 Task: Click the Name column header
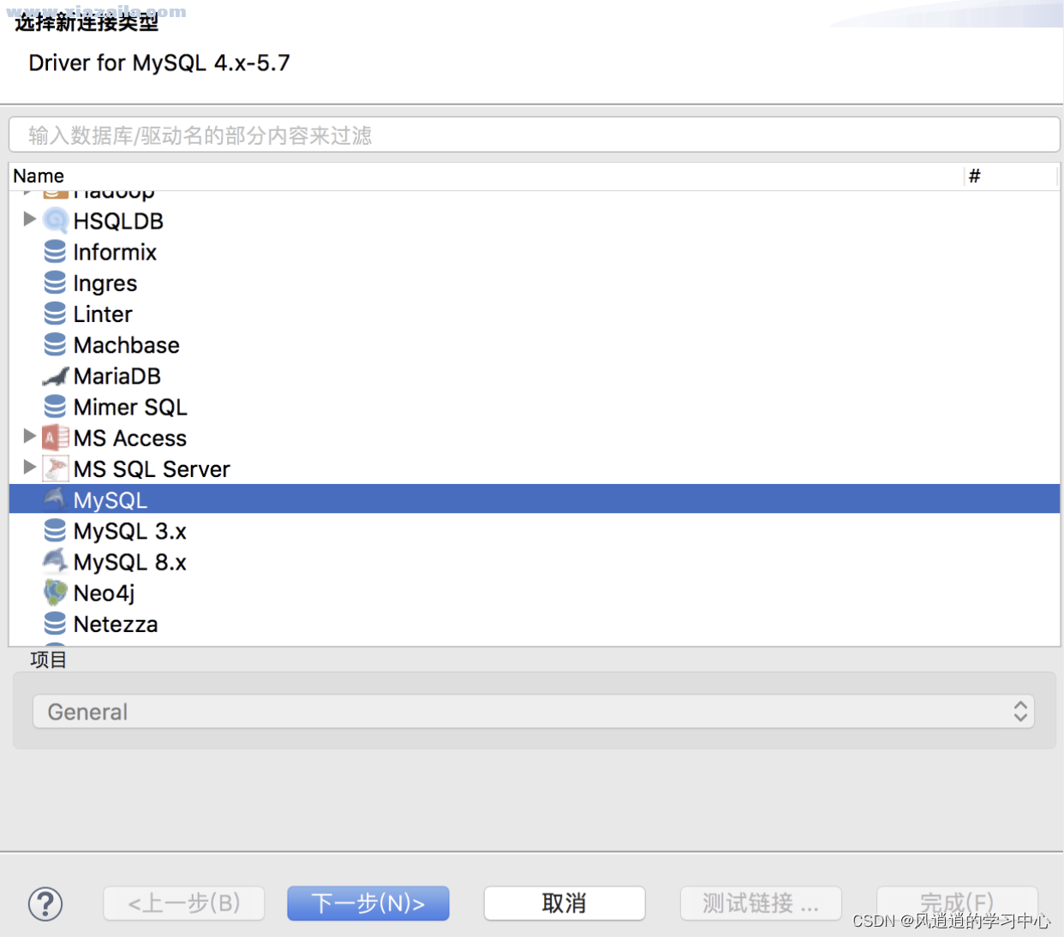(39, 176)
